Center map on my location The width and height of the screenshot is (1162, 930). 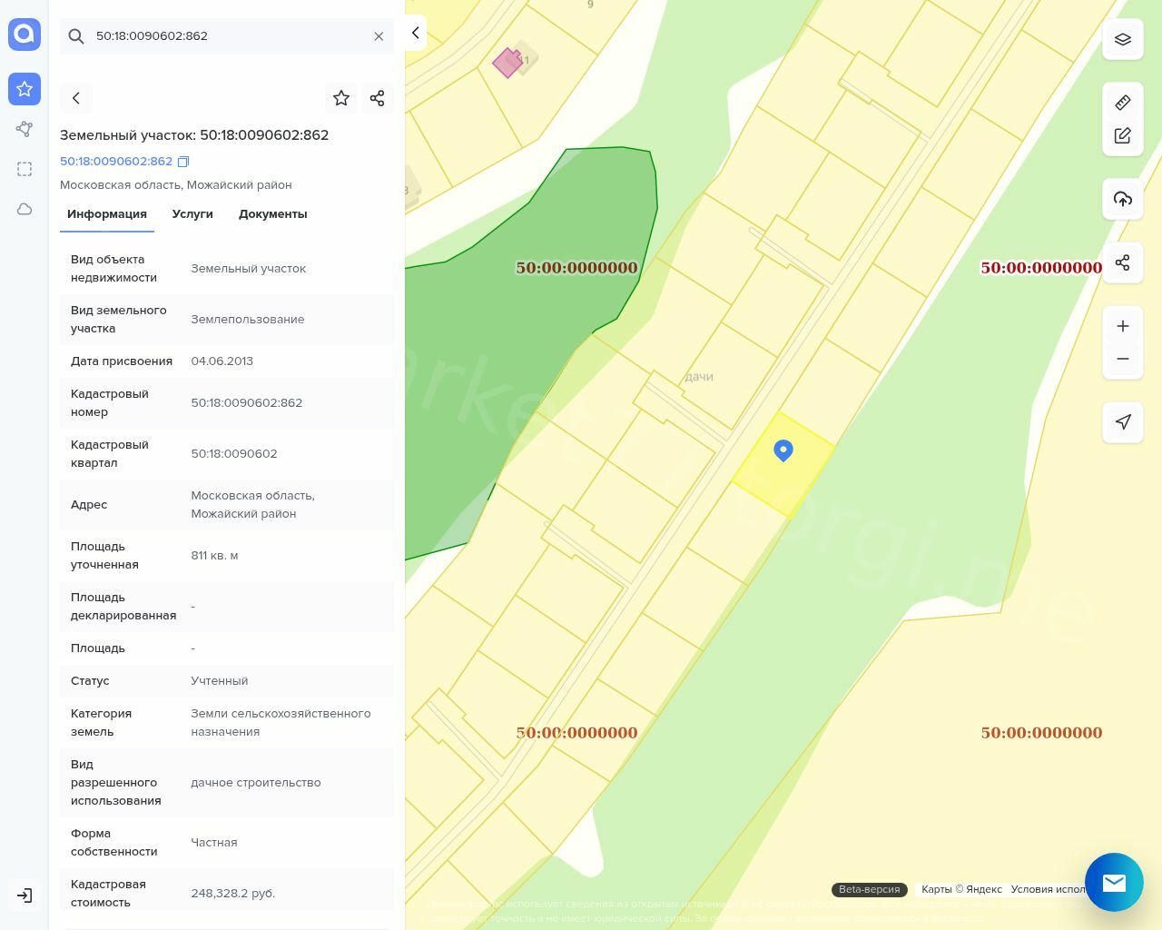pos(1122,422)
